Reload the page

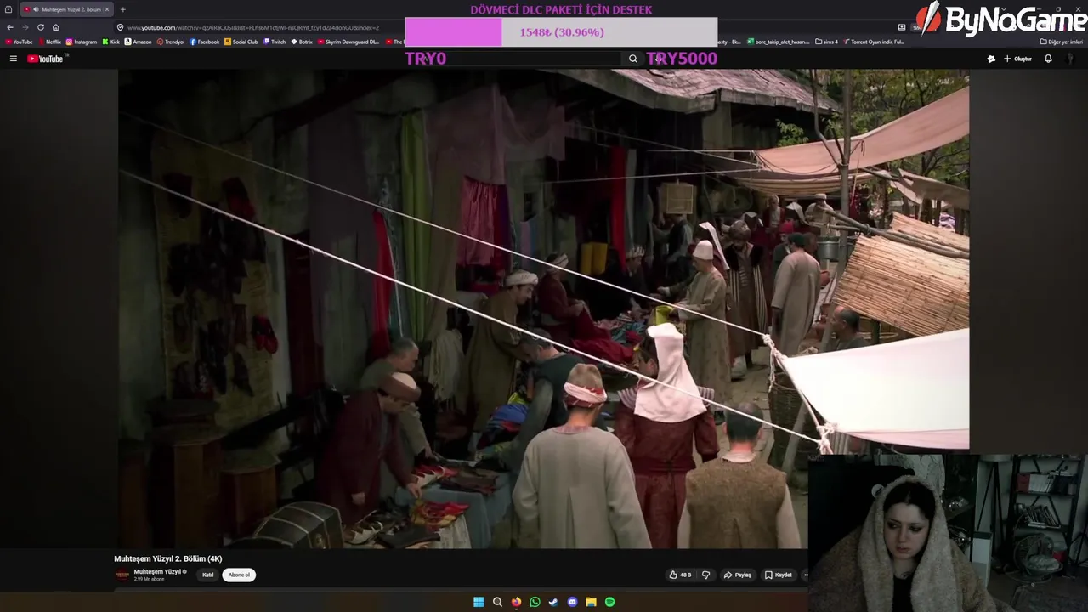(x=40, y=27)
